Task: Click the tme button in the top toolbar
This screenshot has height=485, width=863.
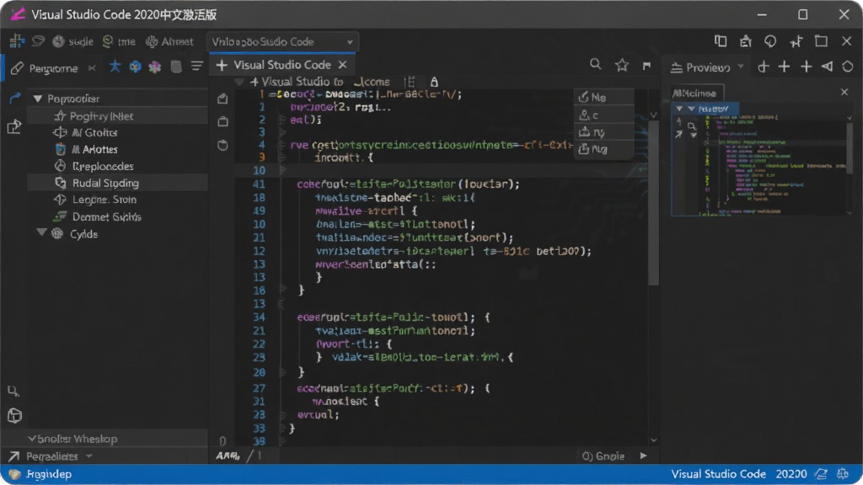Action: pyautogui.click(x=120, y=41)
